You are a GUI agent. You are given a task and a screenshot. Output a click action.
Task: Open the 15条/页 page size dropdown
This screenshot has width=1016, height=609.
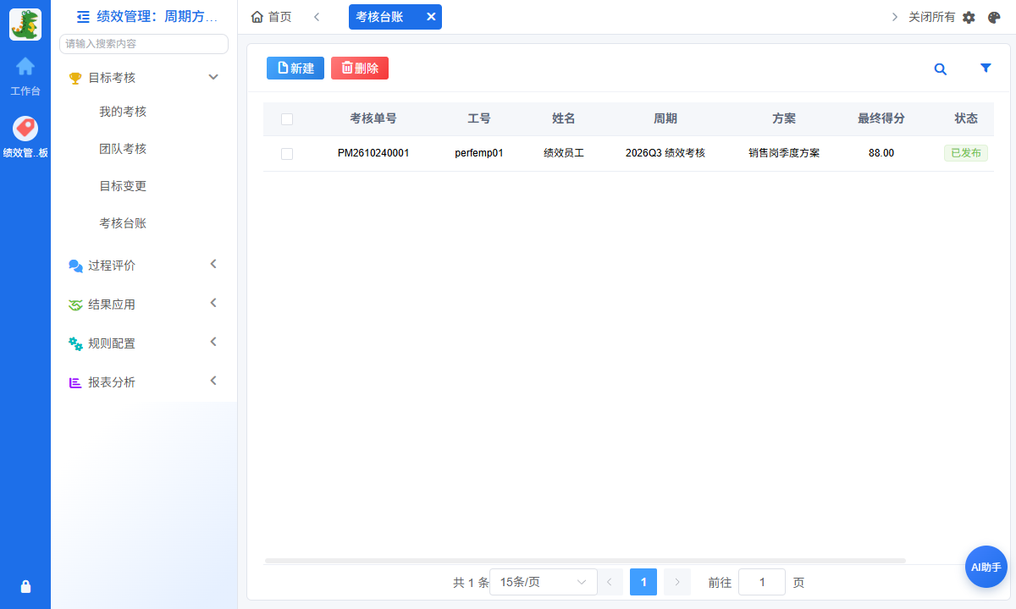click(x=544, y=582)
